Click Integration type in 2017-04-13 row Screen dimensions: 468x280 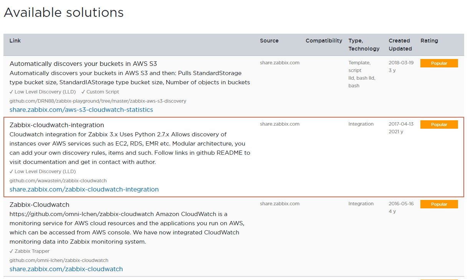click(361, 124)
